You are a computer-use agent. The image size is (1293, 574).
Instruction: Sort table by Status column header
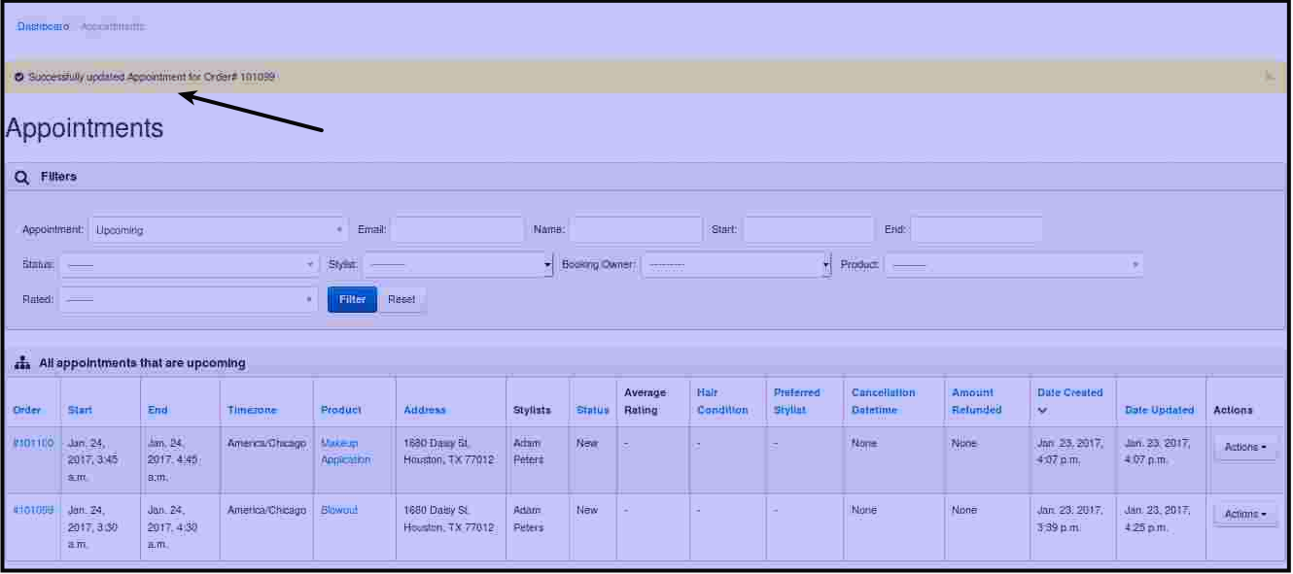(593, 410)
